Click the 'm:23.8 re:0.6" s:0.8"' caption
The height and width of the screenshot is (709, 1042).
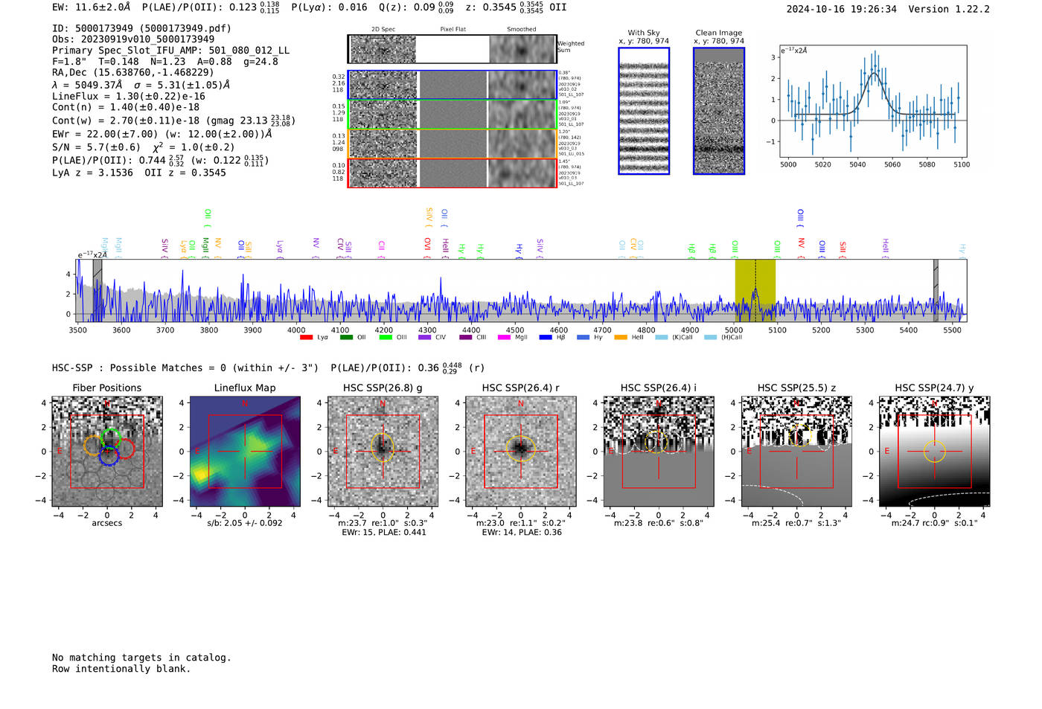(659, 523)
